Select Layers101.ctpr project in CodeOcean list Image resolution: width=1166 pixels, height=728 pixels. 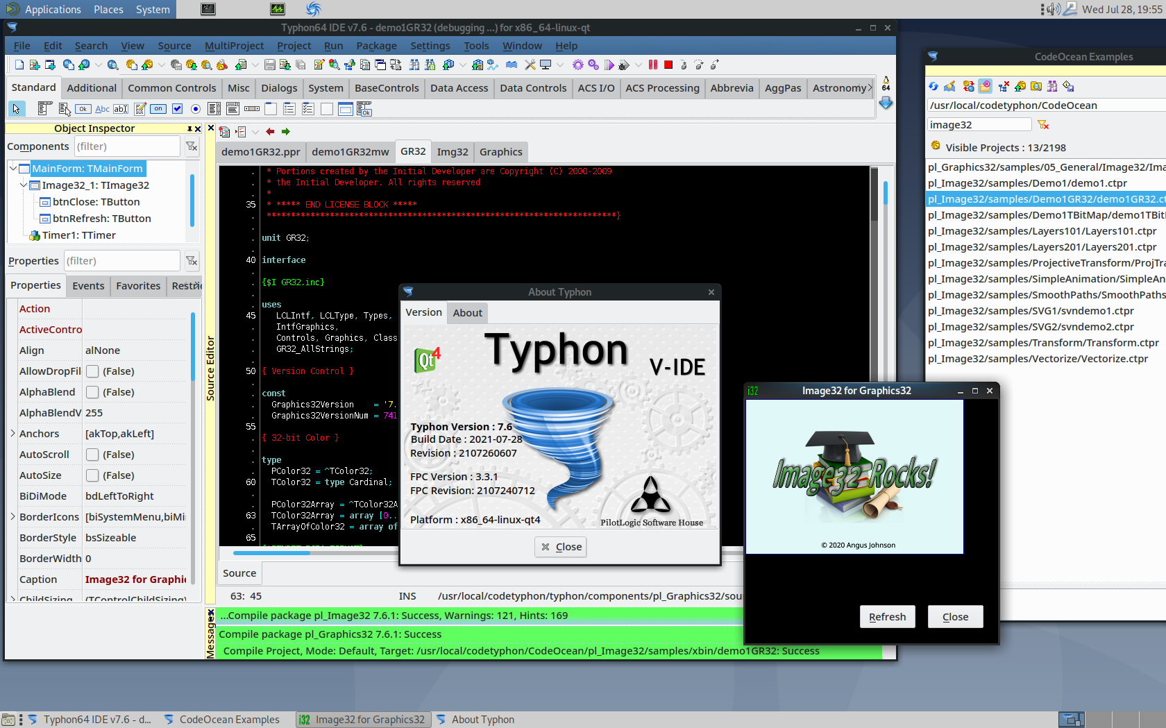click(1042, 231)
